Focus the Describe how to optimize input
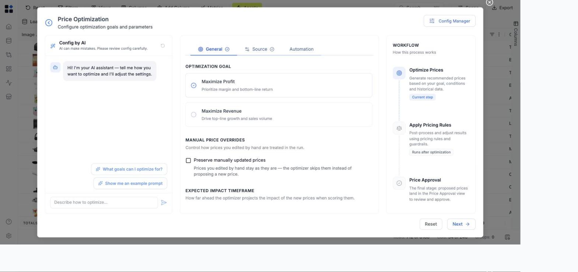Viewport: 578px width, 272px height. pyautogui.click(x=104, y=202)
